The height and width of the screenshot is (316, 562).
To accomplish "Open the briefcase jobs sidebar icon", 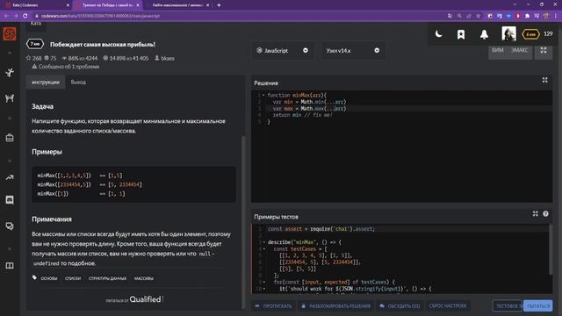I will tap(10, 138).
